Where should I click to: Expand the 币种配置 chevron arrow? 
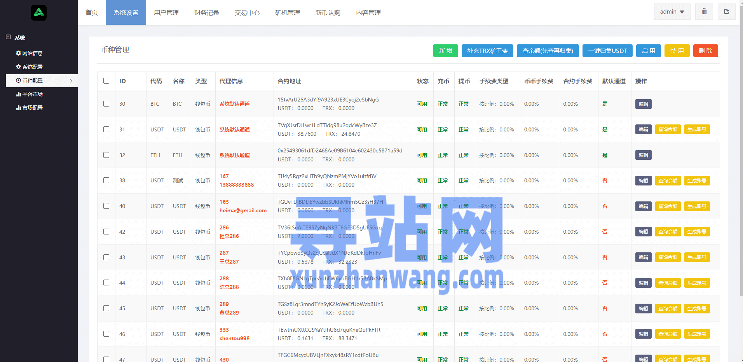click(71, 81)
